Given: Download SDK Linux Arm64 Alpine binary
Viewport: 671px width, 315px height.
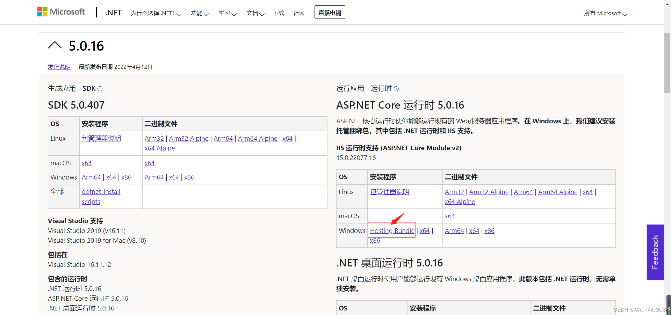Looking at the screenshot, I should [x=258, y=138].
